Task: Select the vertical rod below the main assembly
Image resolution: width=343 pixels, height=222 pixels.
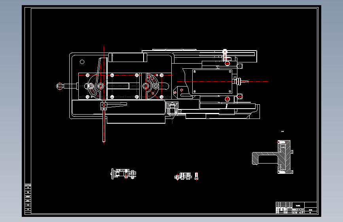Action: pyautogui.click(x=104, y=126)
